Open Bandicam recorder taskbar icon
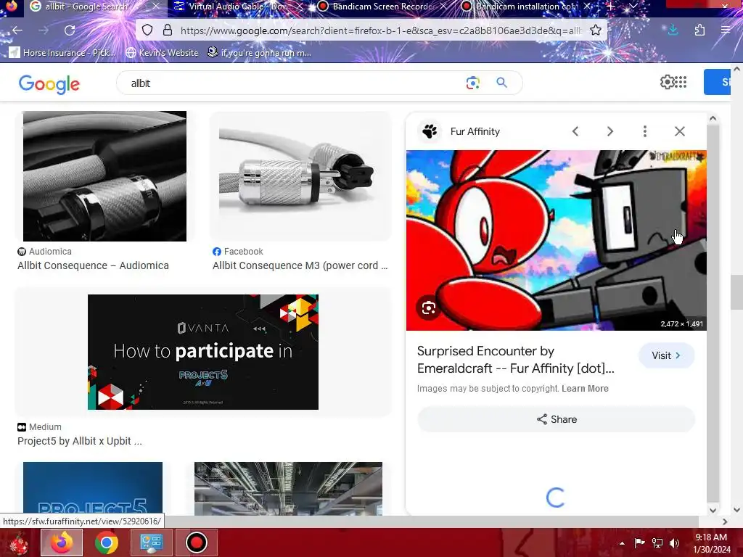The height and width of the screenshot is (557, 743). pos(197,542)
